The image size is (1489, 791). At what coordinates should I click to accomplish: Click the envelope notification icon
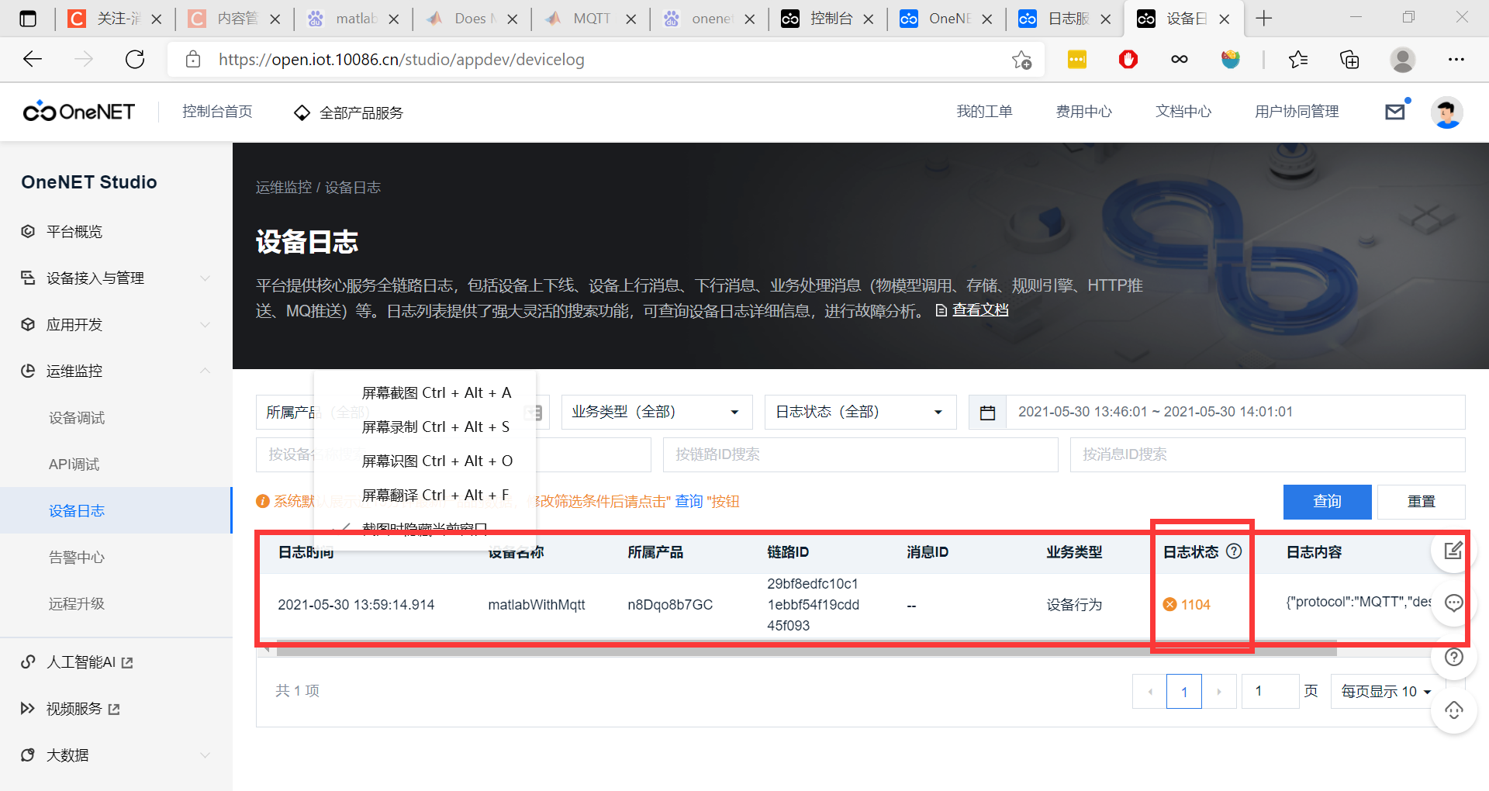(1395, 111)
